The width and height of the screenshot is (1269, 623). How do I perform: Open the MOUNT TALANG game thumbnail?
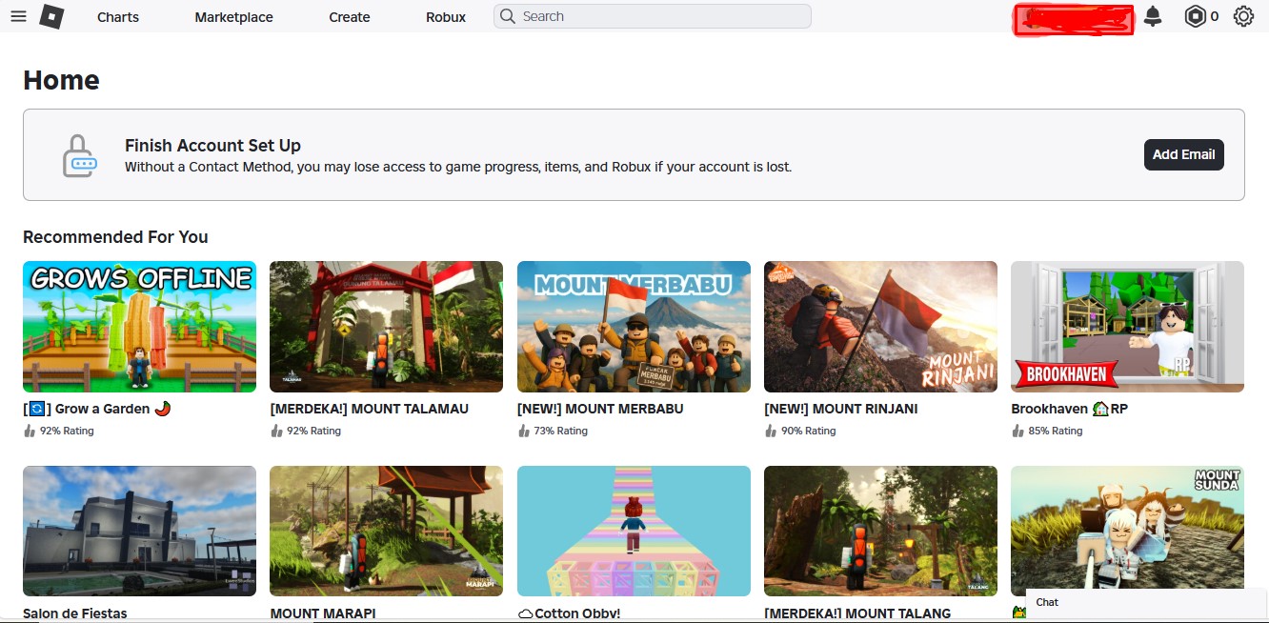pyautogui.click(x=880, y=531)
